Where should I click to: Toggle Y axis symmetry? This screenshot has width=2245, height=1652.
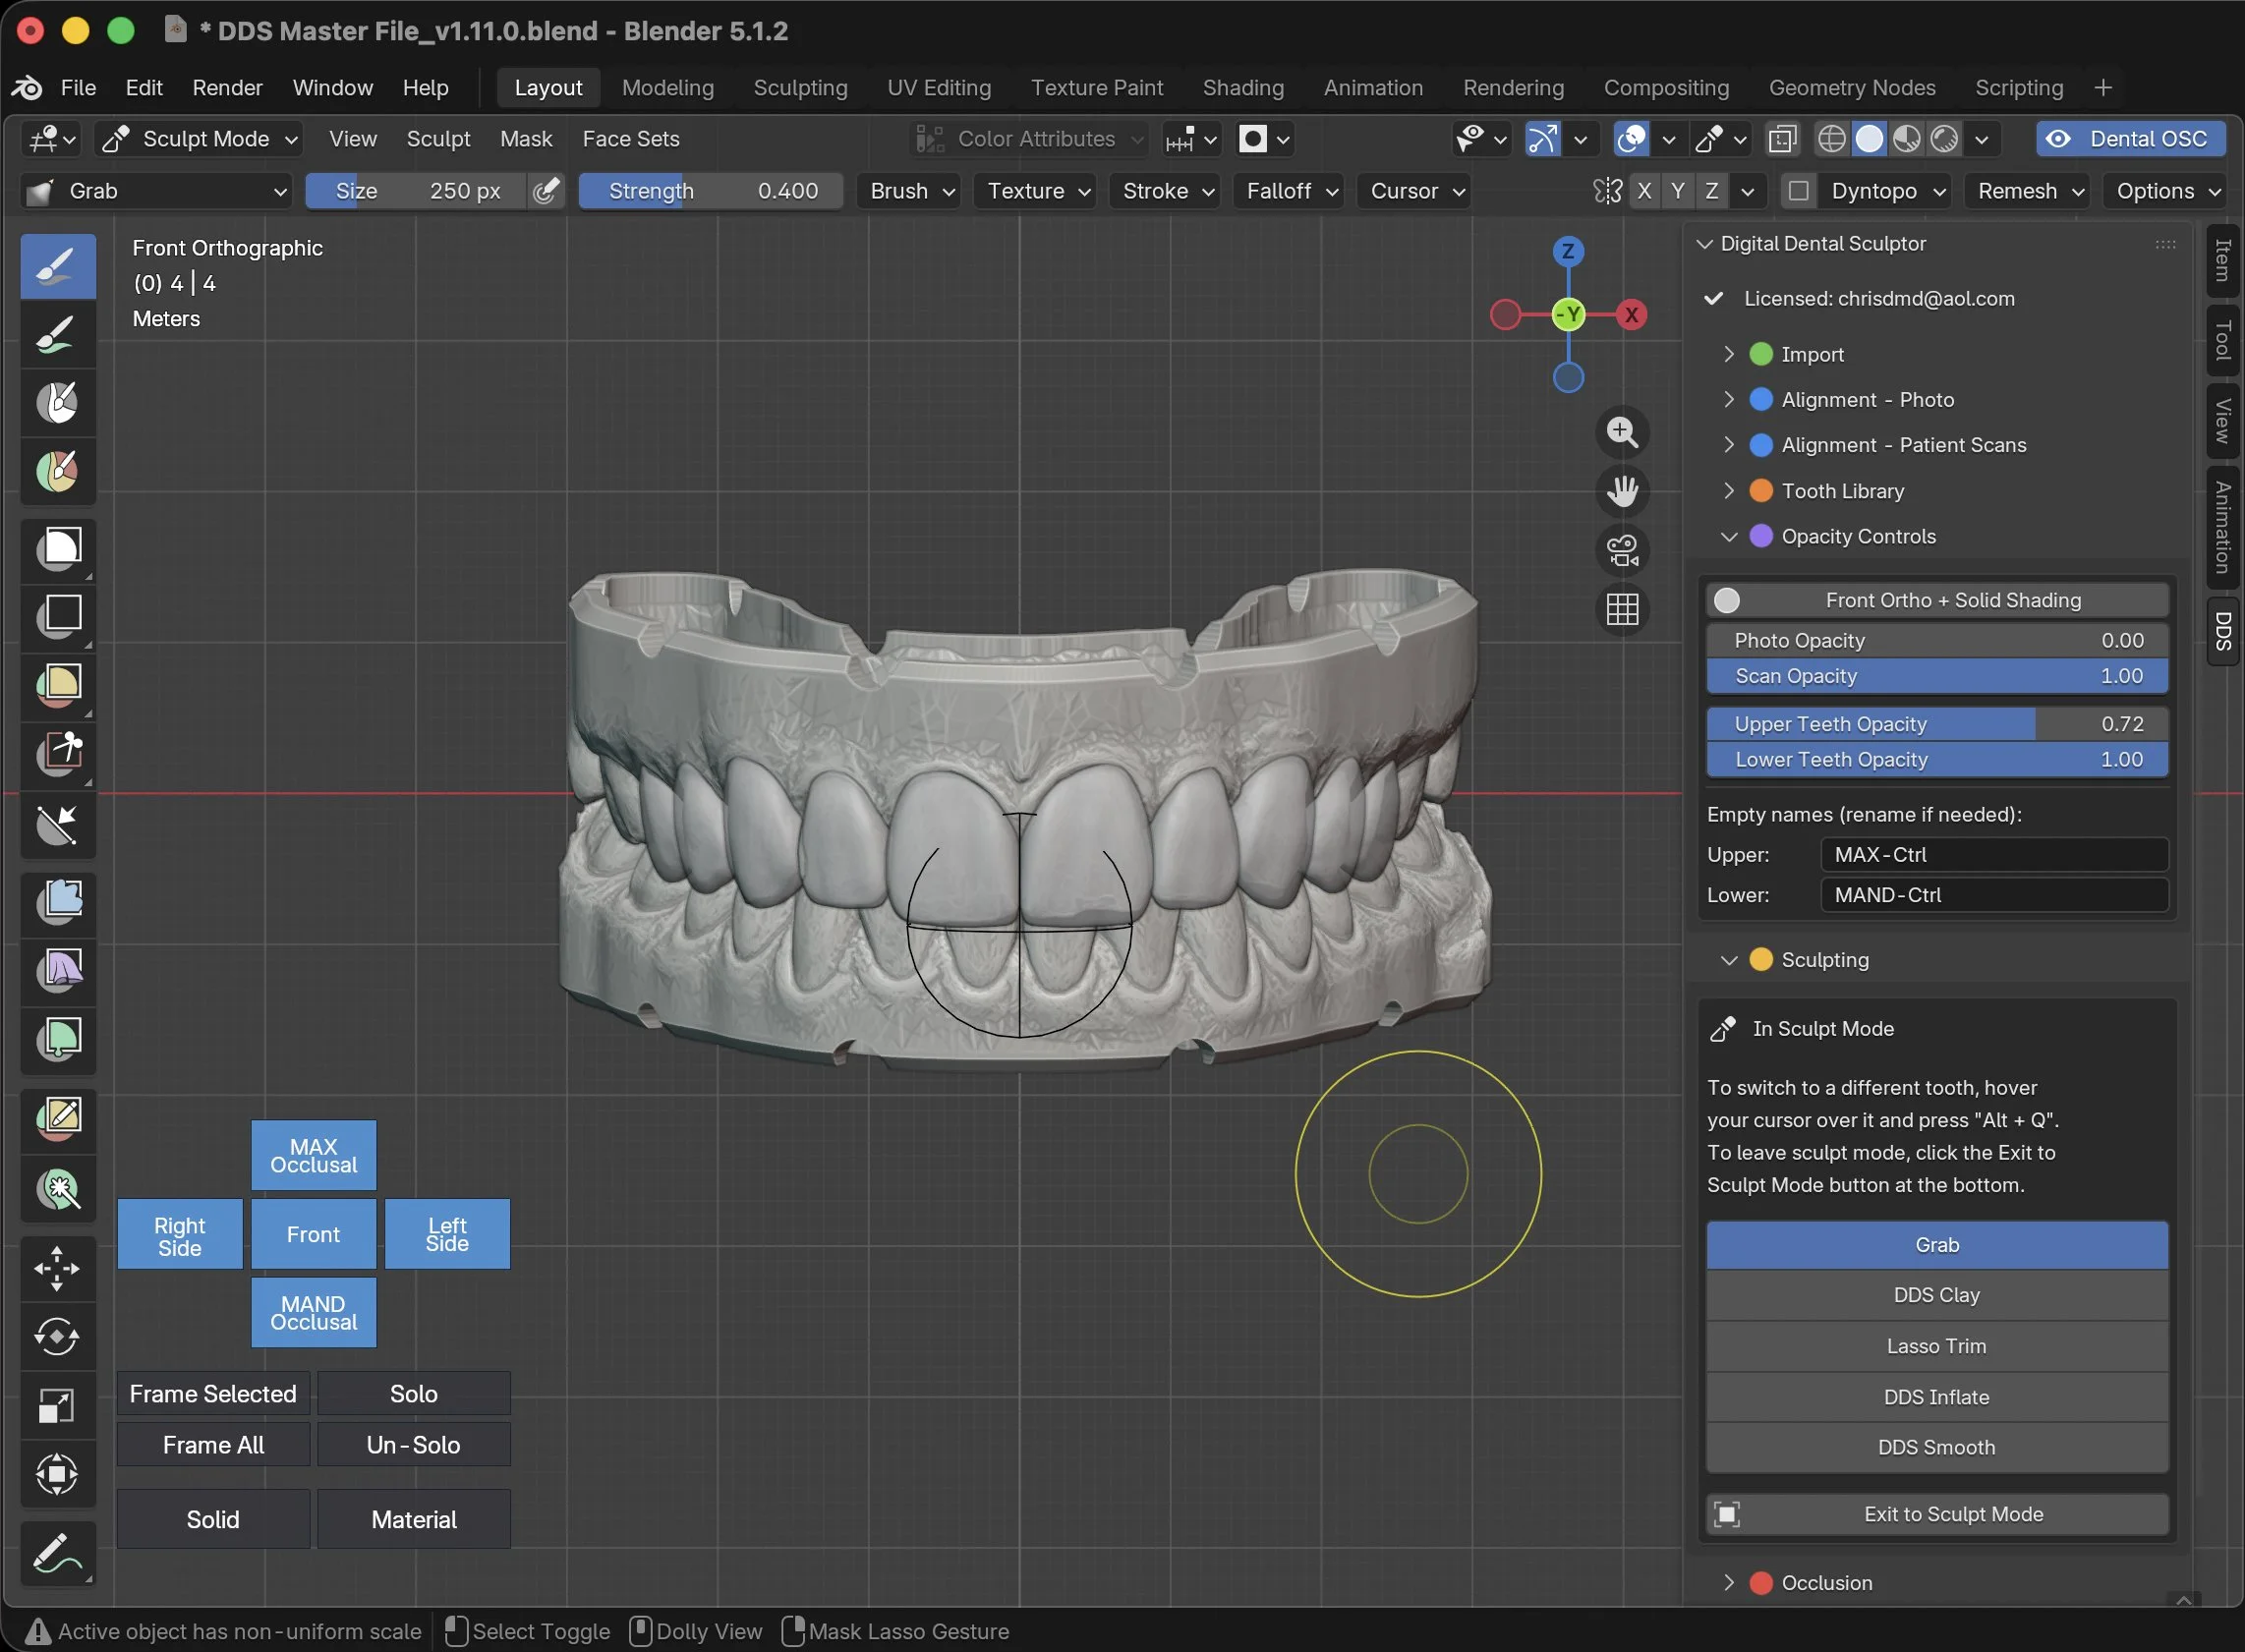[1678, 191]
